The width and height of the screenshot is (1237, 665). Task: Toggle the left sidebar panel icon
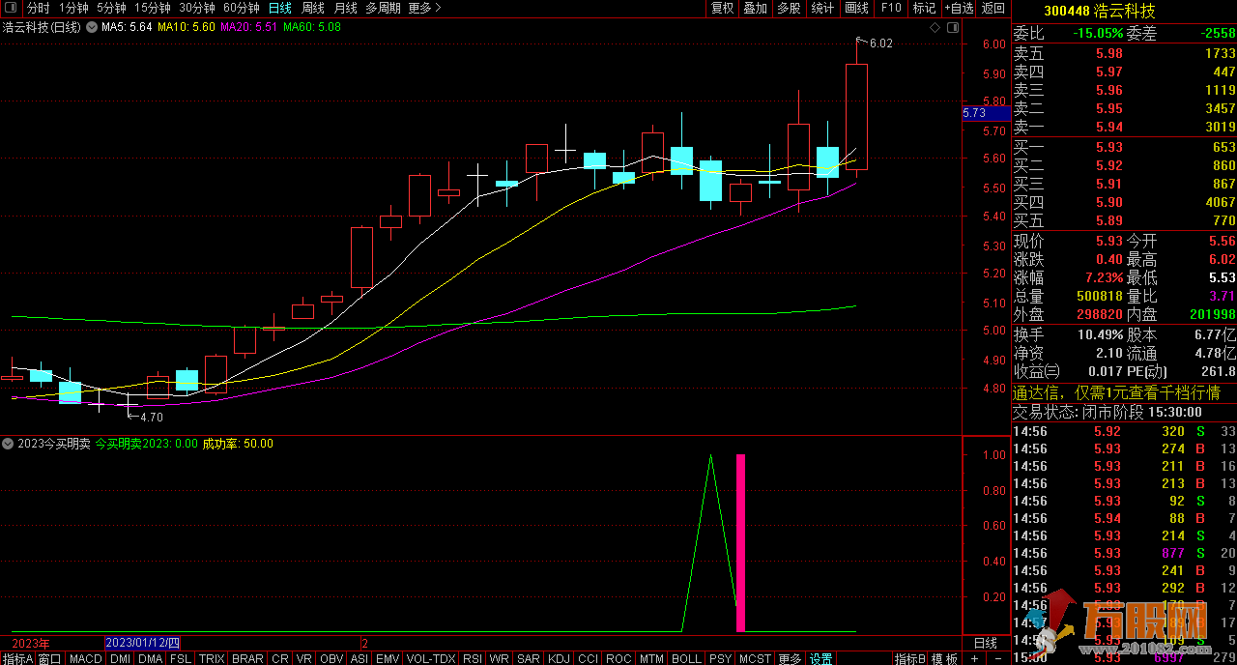[x=10, y=8]
